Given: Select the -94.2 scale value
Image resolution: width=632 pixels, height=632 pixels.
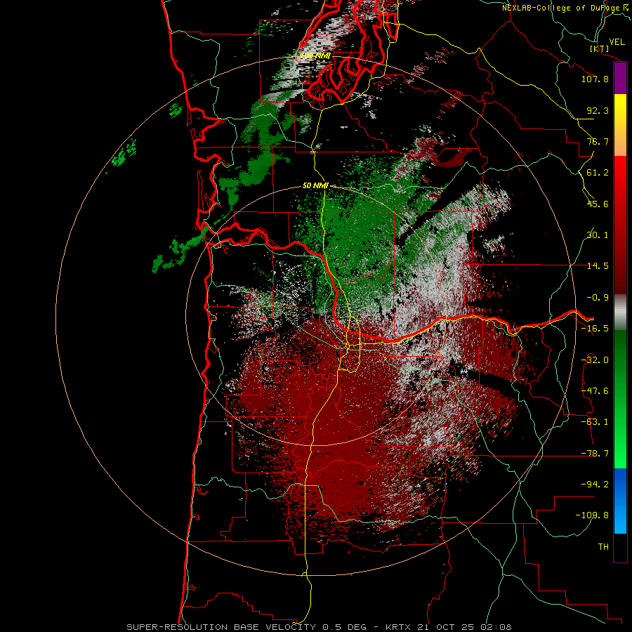Looking at the screenshot, I should [x=595, y=485].
